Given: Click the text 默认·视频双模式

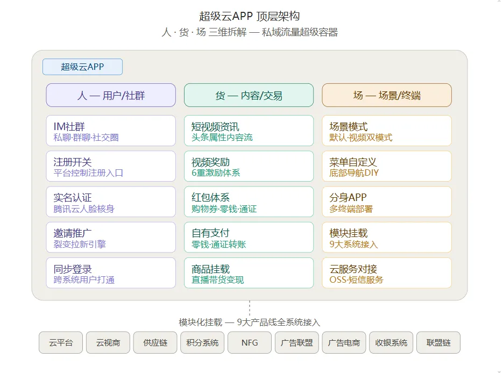Looking at the screenshot, I should pos(361,138).
